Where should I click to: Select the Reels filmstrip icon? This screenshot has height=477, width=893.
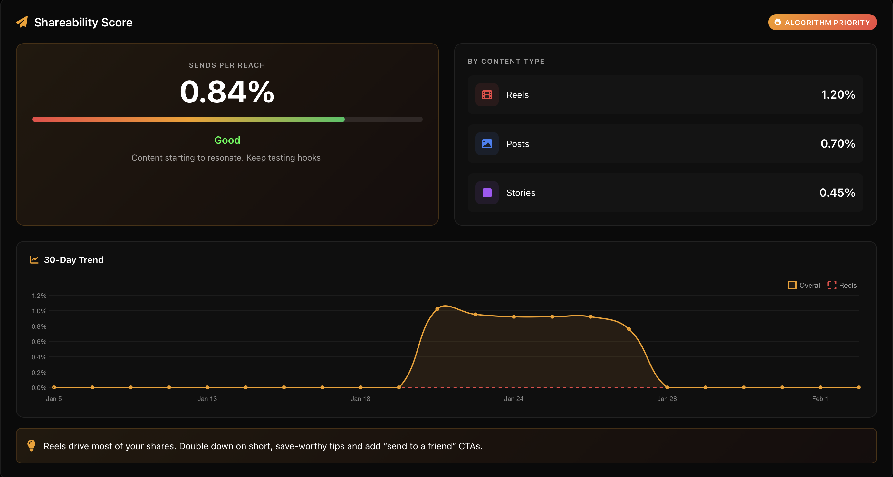coord(487,94)
